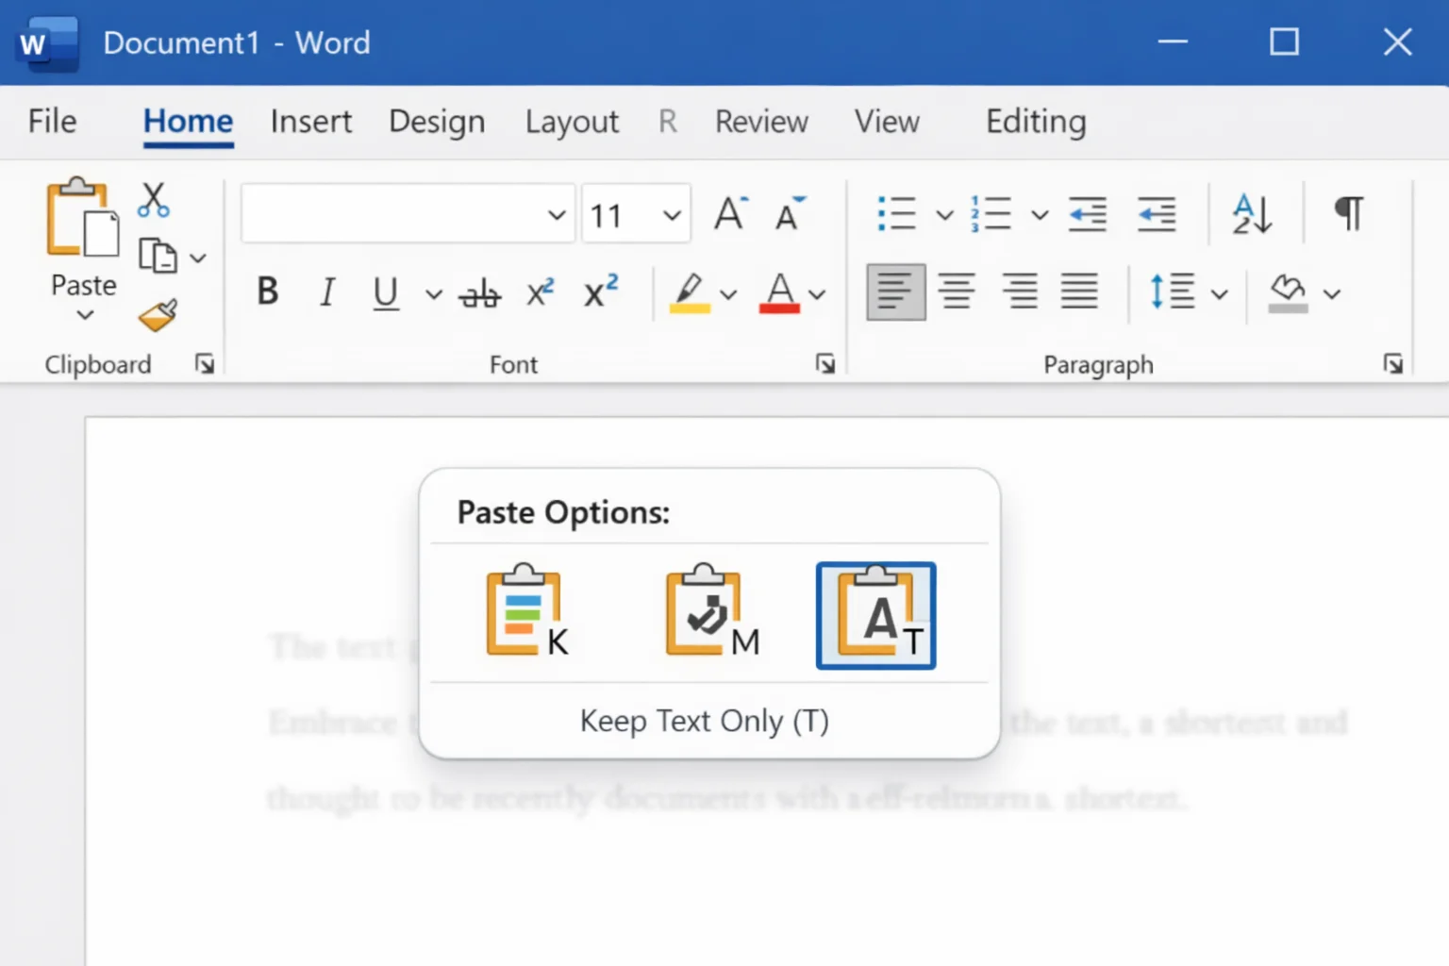Image resolution: width=1449 pixels, height=966 pixels.
Task: Cut selection with the scissors icon
Action: [153, 201]
